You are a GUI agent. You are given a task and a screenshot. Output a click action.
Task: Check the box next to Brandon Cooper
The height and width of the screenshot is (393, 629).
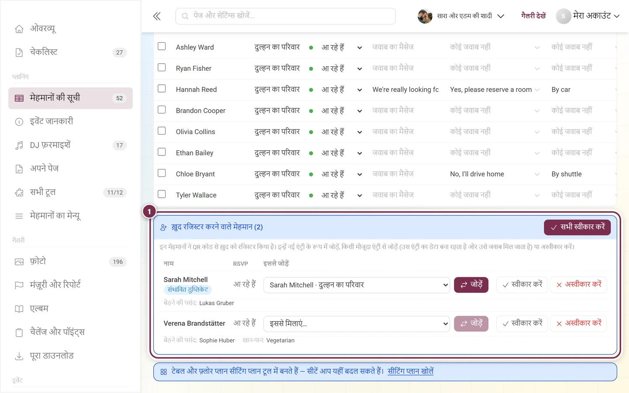click(162, 110)
